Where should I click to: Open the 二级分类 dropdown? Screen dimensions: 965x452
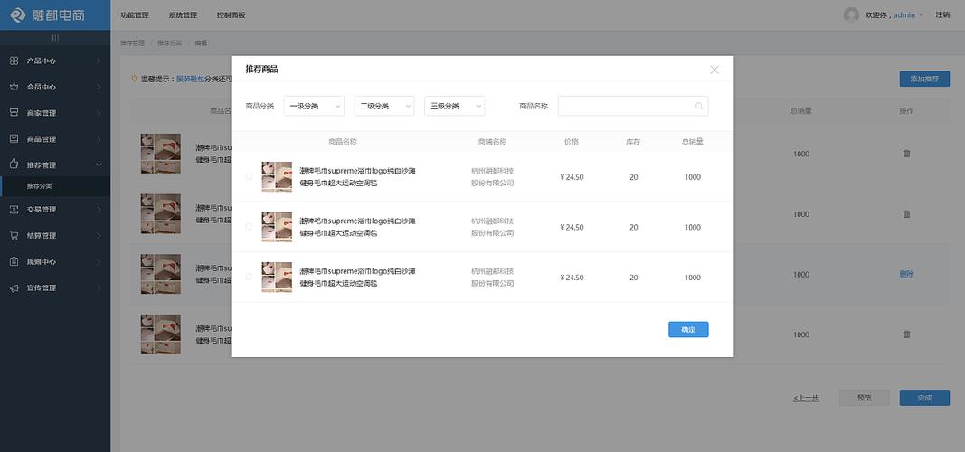pyautogui.click(x=384, y=106)
